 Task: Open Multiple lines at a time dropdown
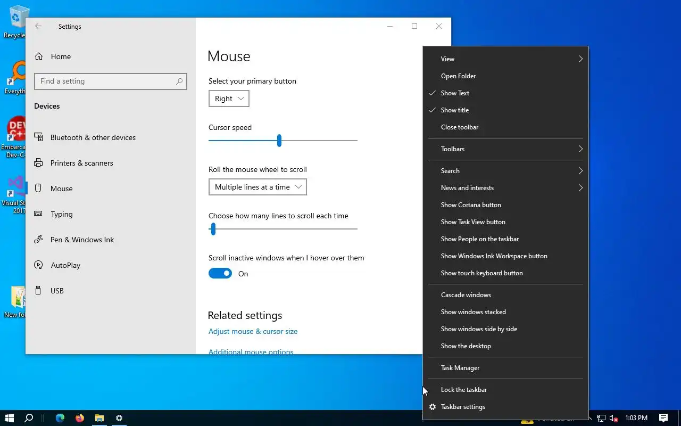[258, 187]
